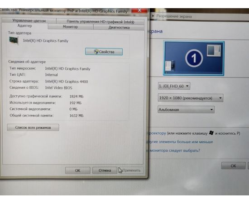Switch to the Монитор tab
Screen dimensions: 249x204
click(x=70, y=27)
